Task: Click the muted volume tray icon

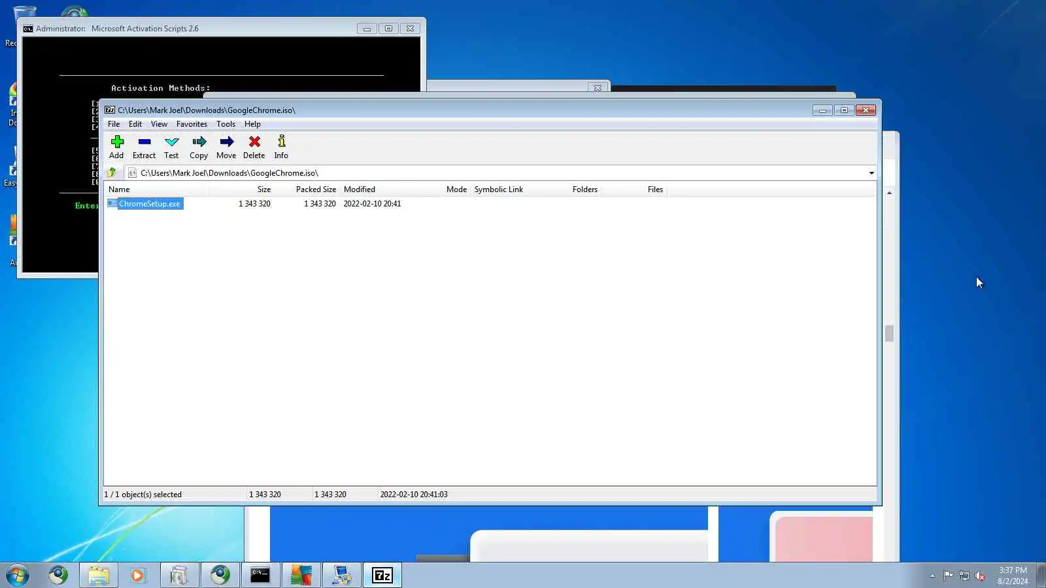Action: [980, 576]
